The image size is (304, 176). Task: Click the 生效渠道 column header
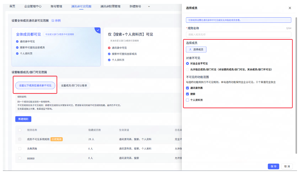coord(124,130)
